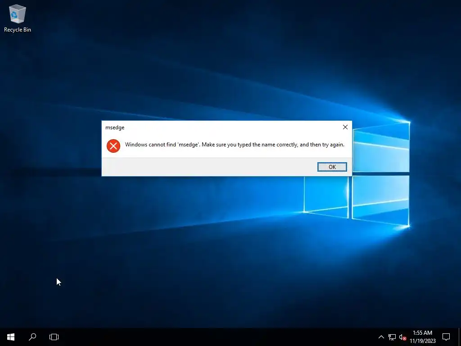Open the Windows Start menu
The height and width of the screenshot is (346, 461).
pyautogui.click(x=11, y=337)
